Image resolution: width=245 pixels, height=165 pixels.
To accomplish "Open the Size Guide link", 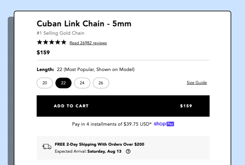I will pos(197,83).
